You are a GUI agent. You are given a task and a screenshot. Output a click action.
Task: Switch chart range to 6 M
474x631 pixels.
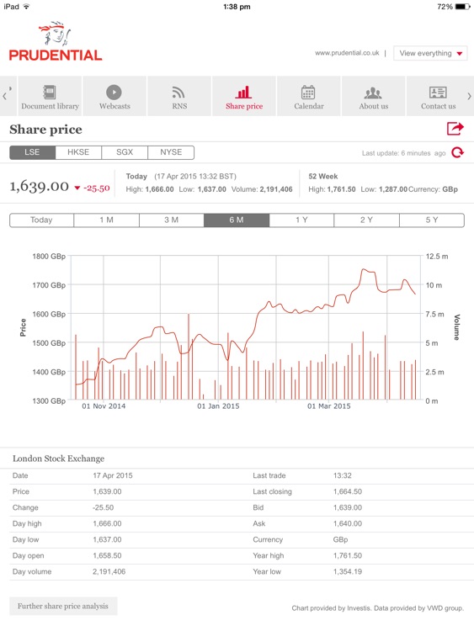click(x=237, y=220)
